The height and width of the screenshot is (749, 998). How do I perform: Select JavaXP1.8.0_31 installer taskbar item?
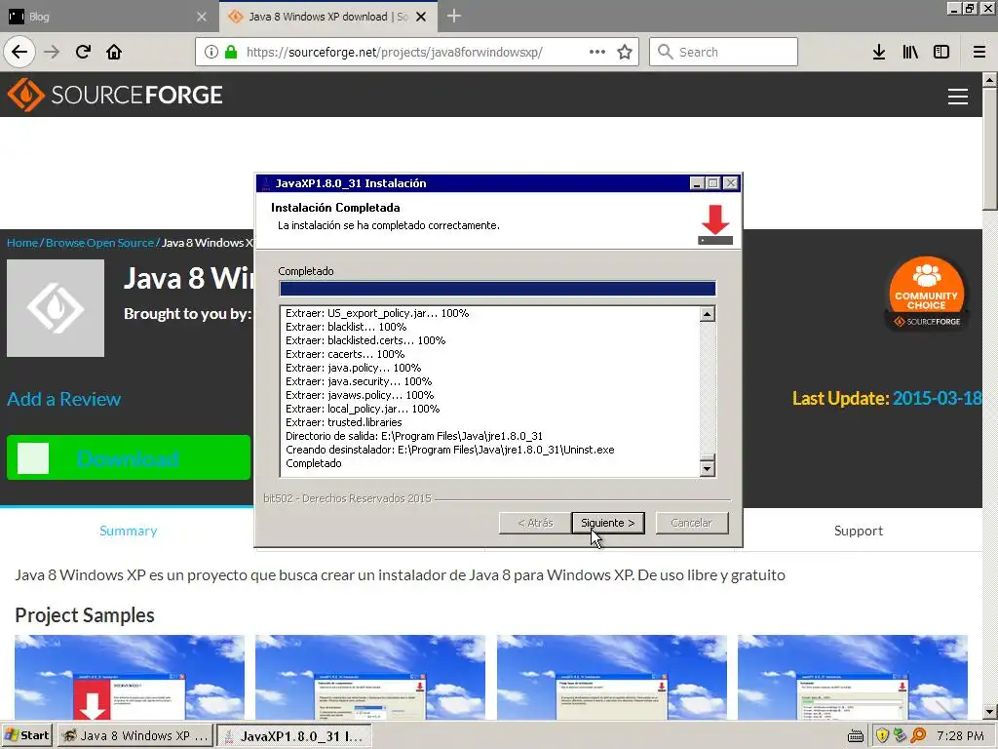[294, 735]
